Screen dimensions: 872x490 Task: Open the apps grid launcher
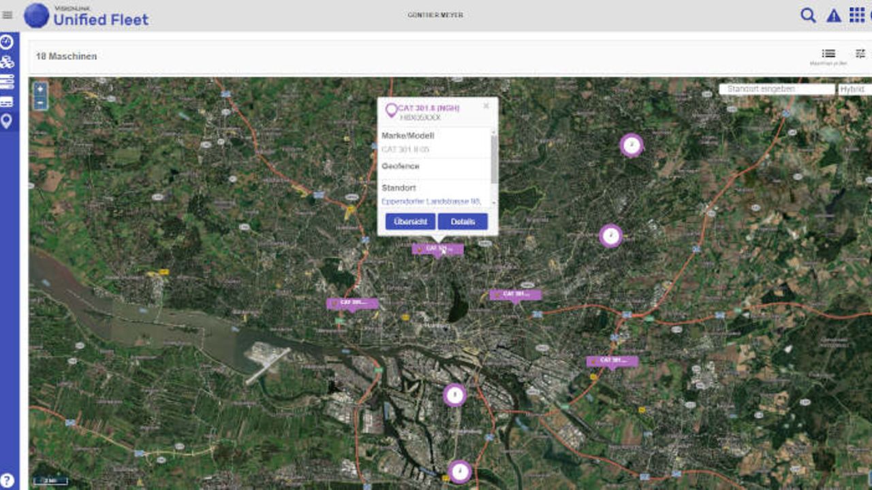pos(857,15)
